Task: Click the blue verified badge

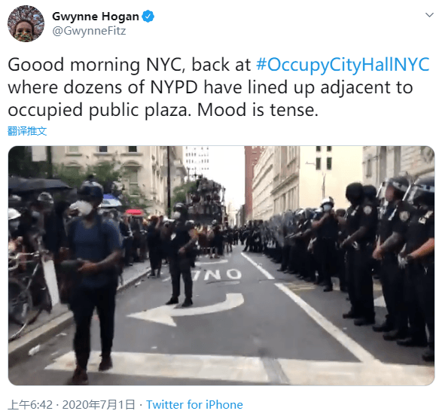Action: (148, 17)
